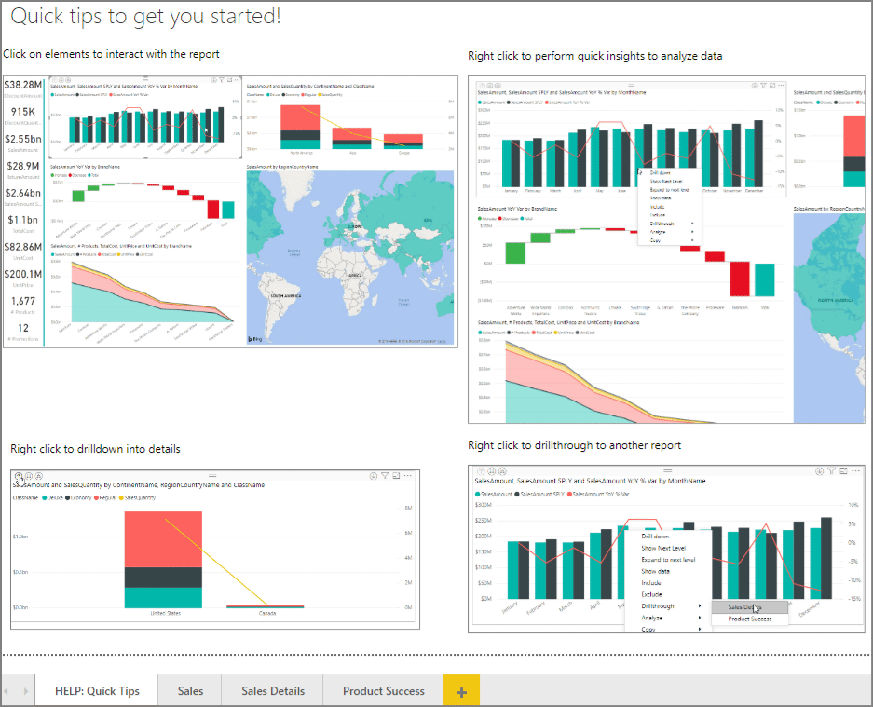This screenshot has width=873, height=707.
Task: Click drill up icon in drillthrough chart
Action: pyautogui.click(x=482, y=471)
